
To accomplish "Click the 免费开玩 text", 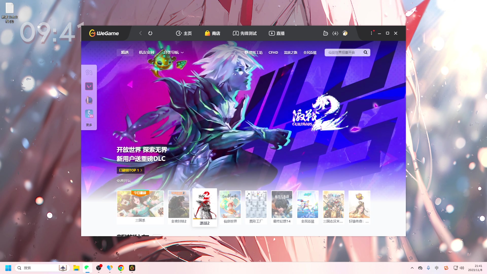I will pyautogui.click(x=124, y=181).
